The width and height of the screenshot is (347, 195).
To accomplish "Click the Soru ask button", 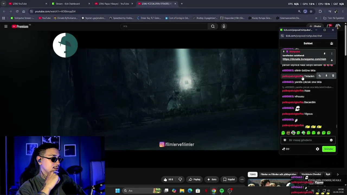I will [212, 179].
